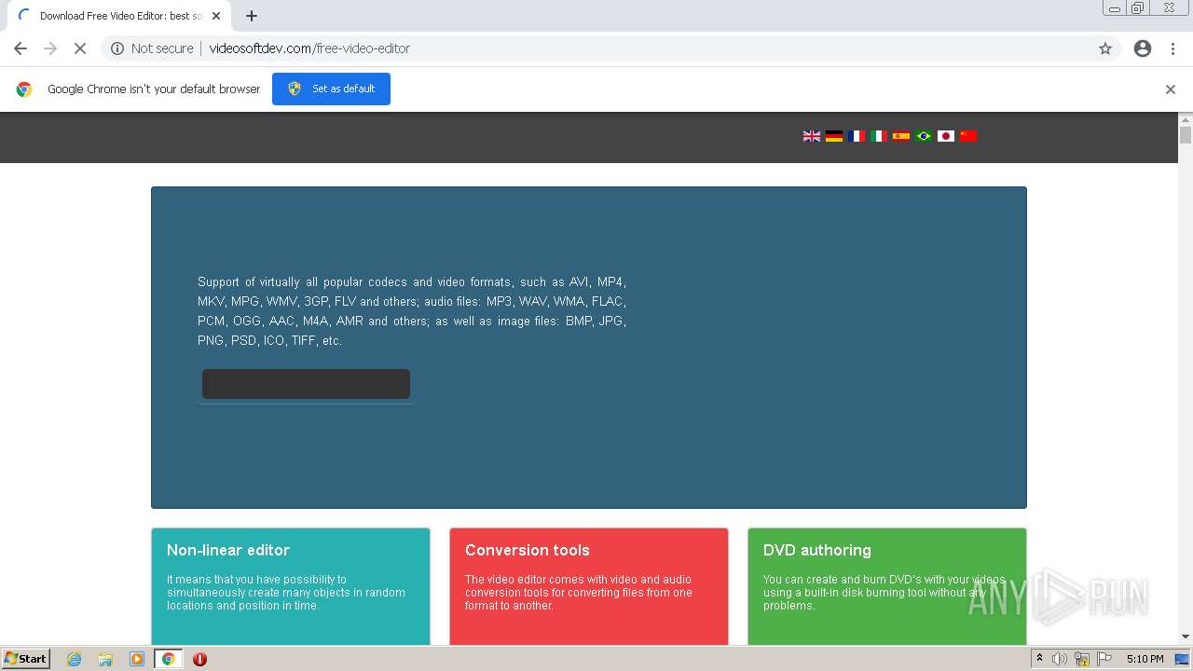The width and height of the screenshot is (1193, 671).
Task: Go back to previous page
Action: (x=21, y=48)
